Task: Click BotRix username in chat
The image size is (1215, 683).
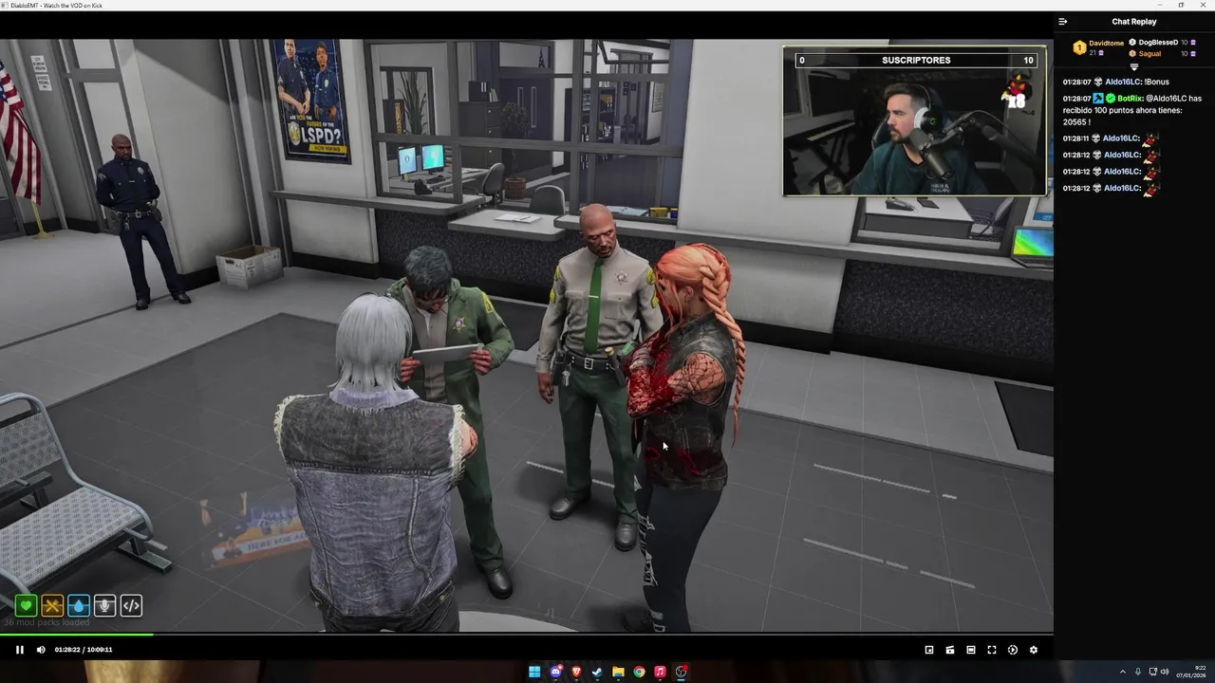Action: (1130, 99)
